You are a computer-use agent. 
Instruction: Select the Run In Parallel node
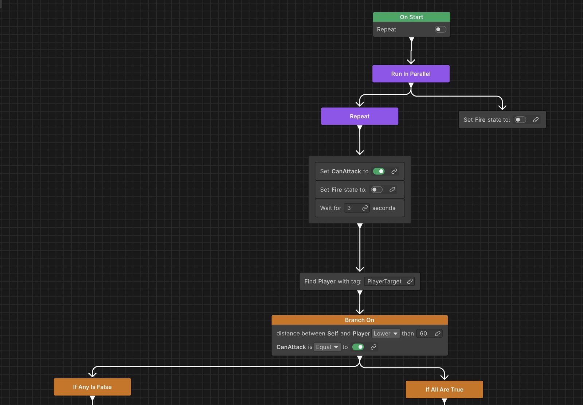[411, 74]
